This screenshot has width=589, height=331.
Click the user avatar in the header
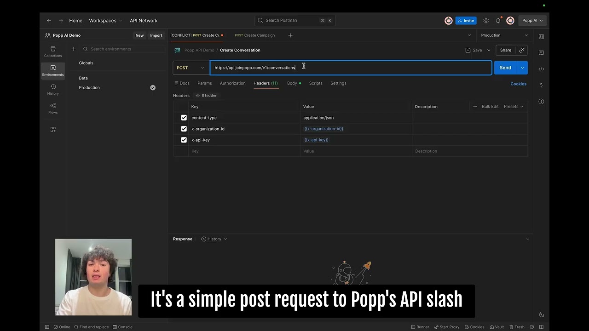[510, 21]
